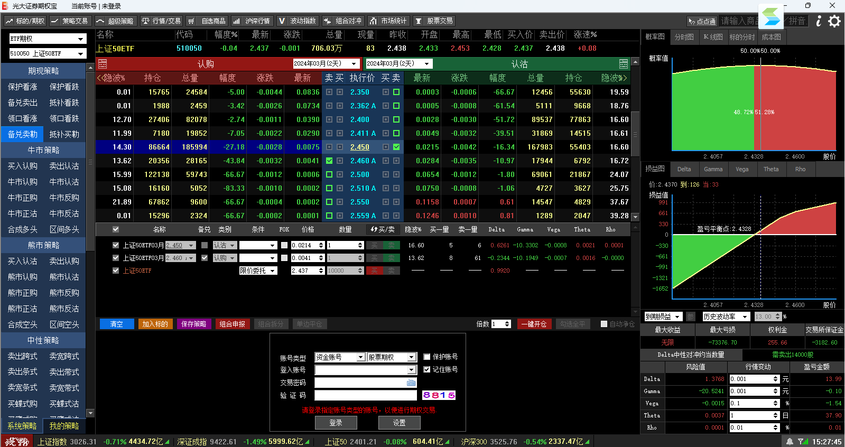Click the 清空 button
Image resolution: width=845 pixels, height=447 pixels.
tap(117, 324)
